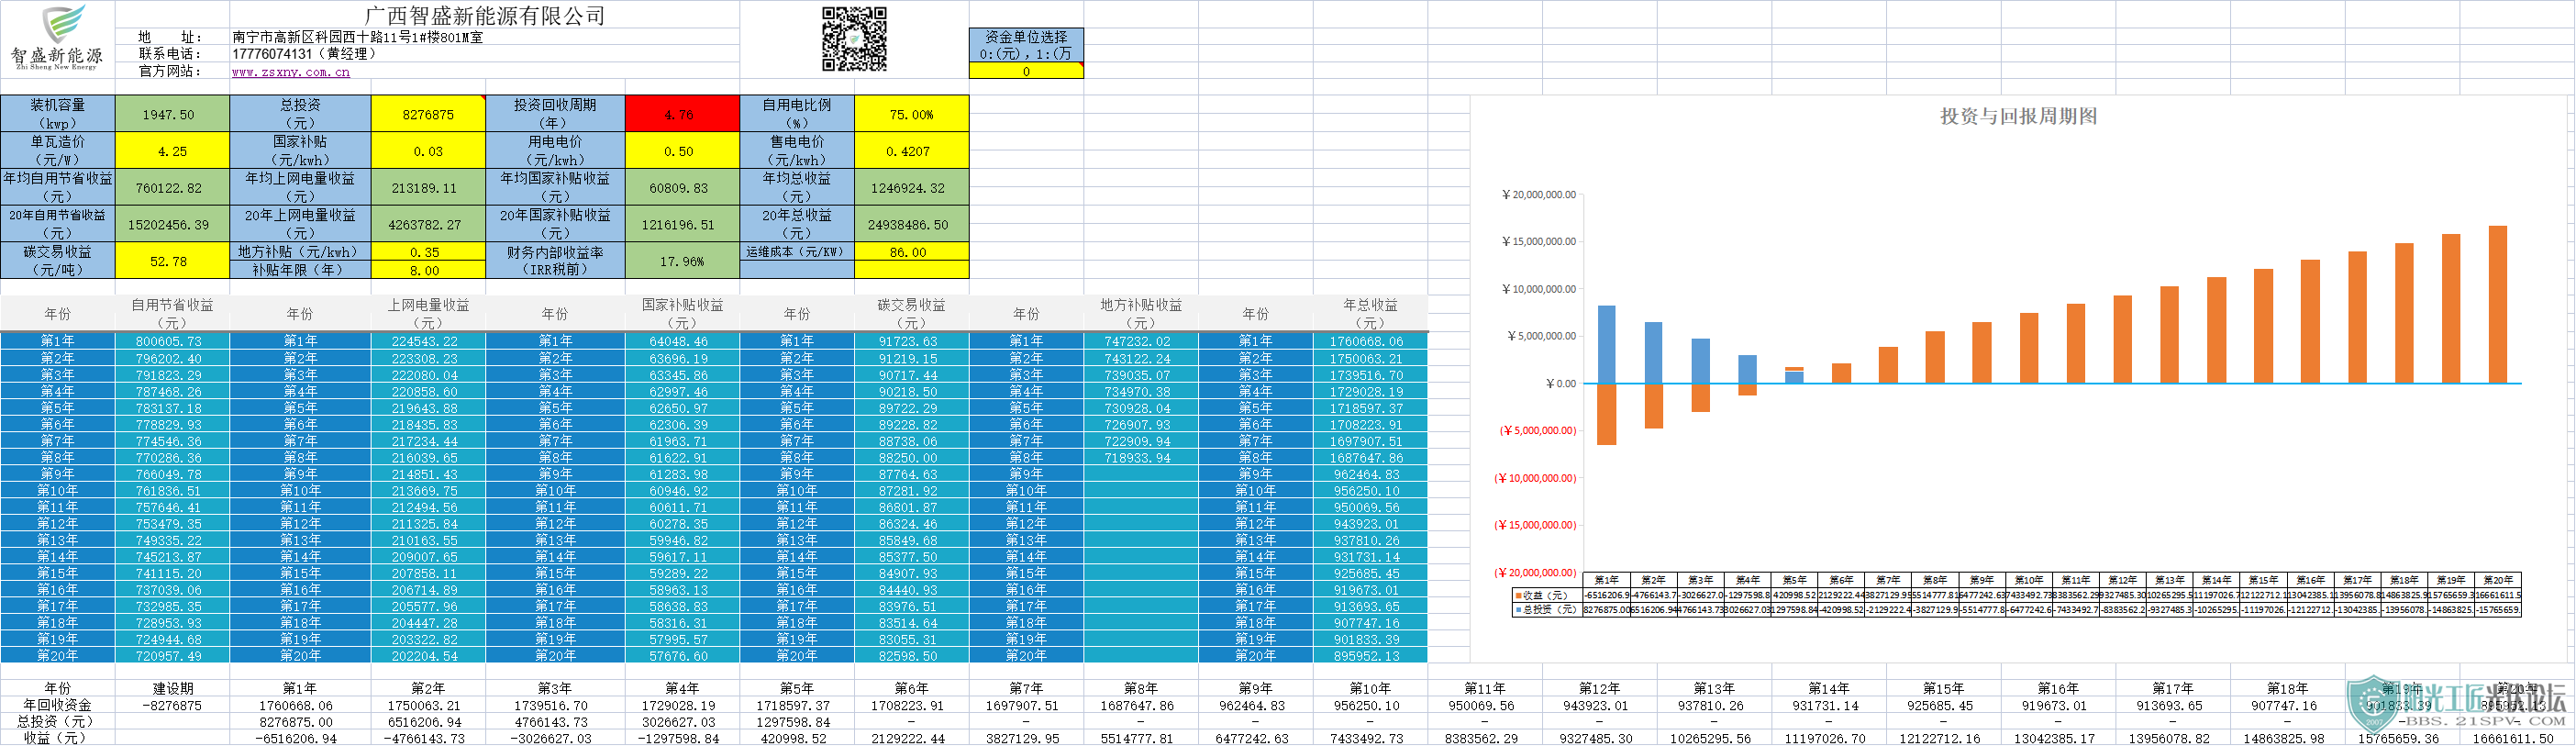Click the tallest orange bar for year 20
The height and width of the screenshot is (746, 2576).
(x=2498, y=304)
